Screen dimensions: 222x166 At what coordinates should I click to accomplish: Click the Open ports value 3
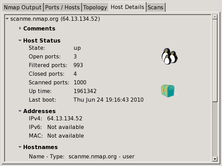(75, 57)
